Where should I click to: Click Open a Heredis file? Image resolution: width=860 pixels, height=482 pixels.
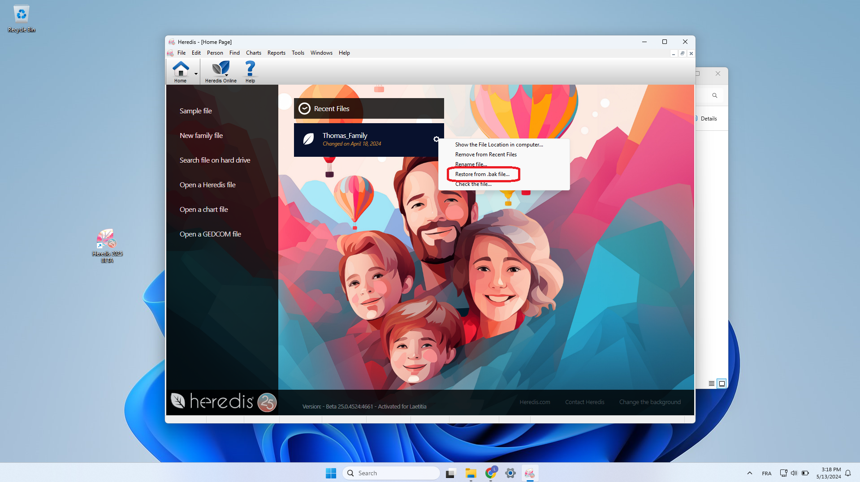tap(207, 185)
